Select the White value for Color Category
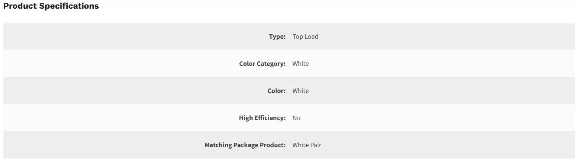580x163 pixels. (x=300, y=64)
